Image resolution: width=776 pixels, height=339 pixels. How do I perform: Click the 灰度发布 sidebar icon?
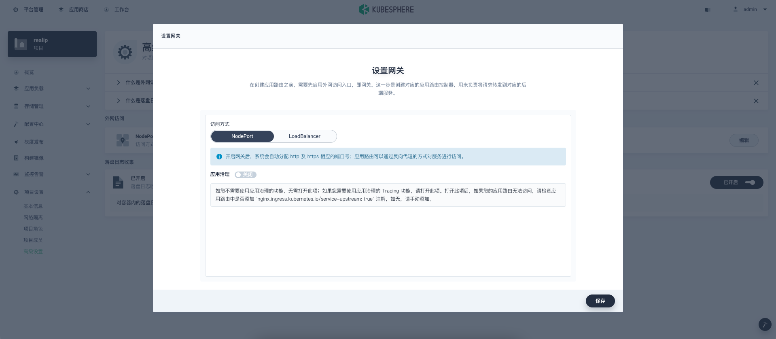coord(16,142)
